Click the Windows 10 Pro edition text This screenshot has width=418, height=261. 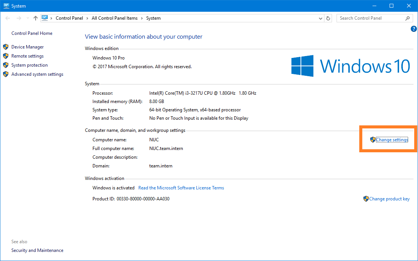pyautogui.click(x=108, y=58)
